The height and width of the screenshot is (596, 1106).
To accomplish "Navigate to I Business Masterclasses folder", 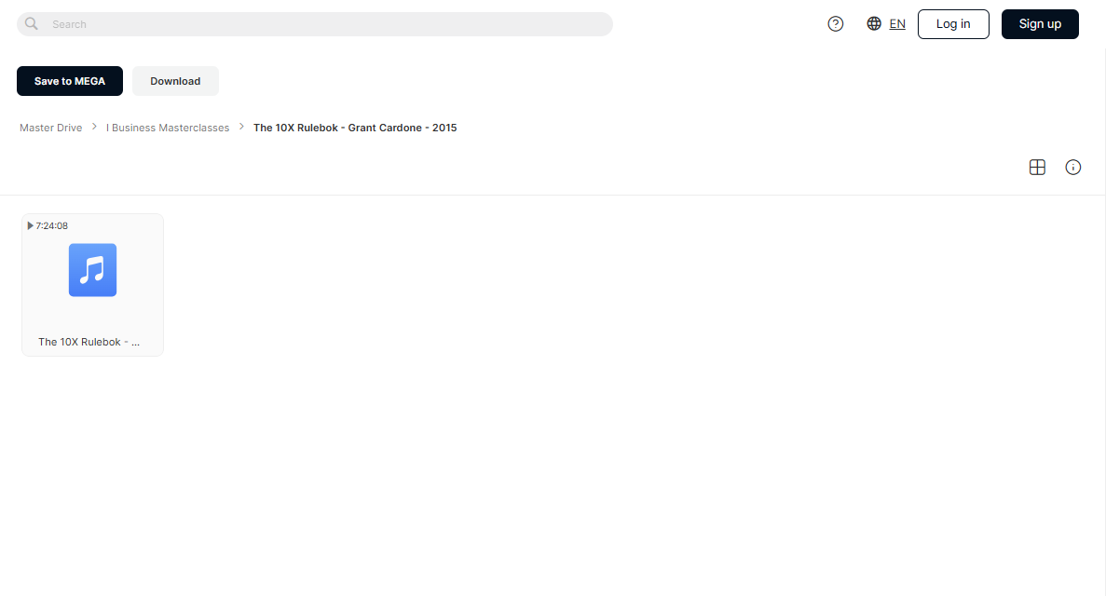I will pyautogui.click(x=168, y=128).
